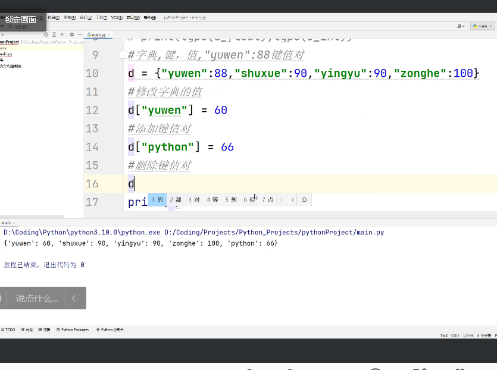Select IME candidate 1 的
The image size is (497, 370).
[157, 200]
